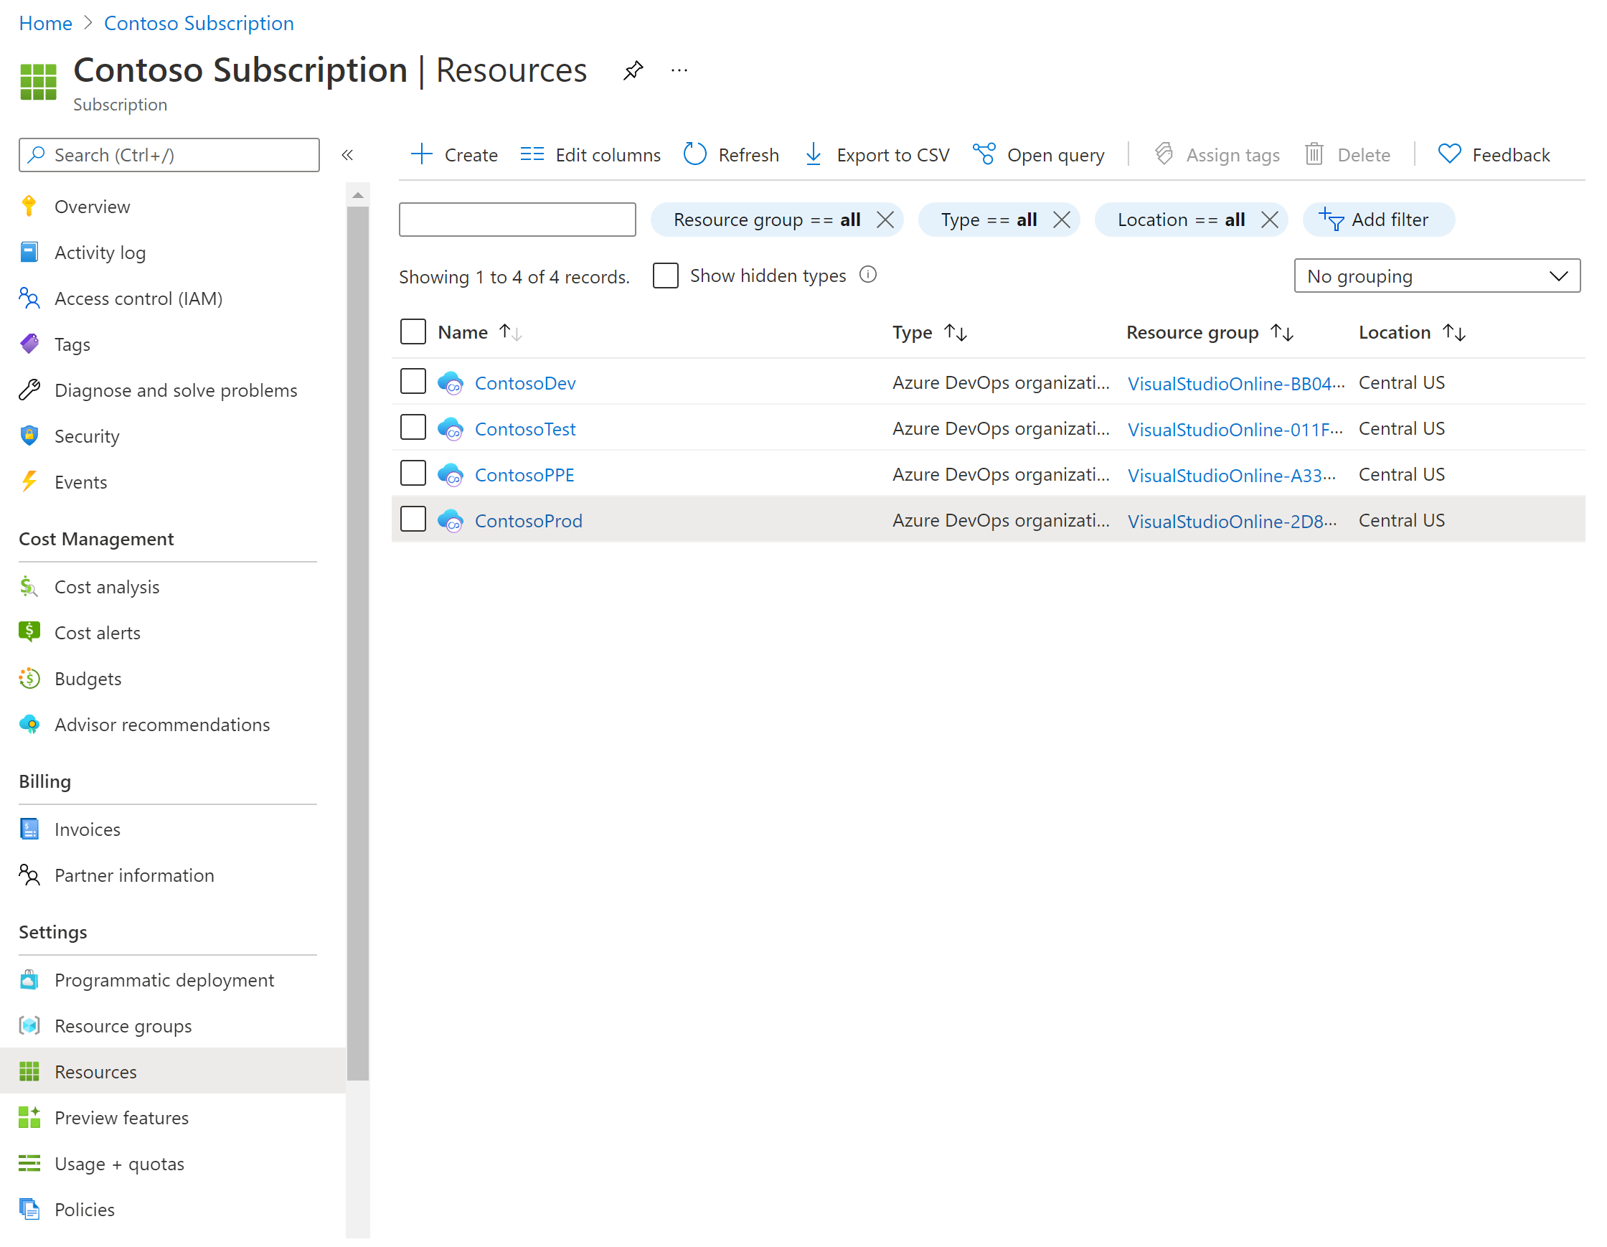The height and width of the screenshot is (1247, 1607).
Task: Click the Resource groups icon in Settings
Action: [x=29, y=1025]
